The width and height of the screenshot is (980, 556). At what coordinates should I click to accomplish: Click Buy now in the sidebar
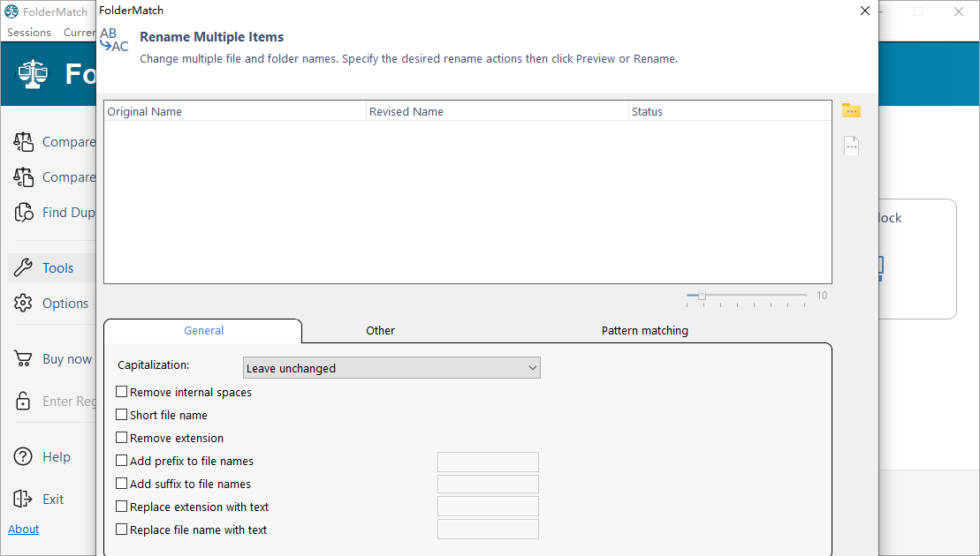[x=67, y=359]
